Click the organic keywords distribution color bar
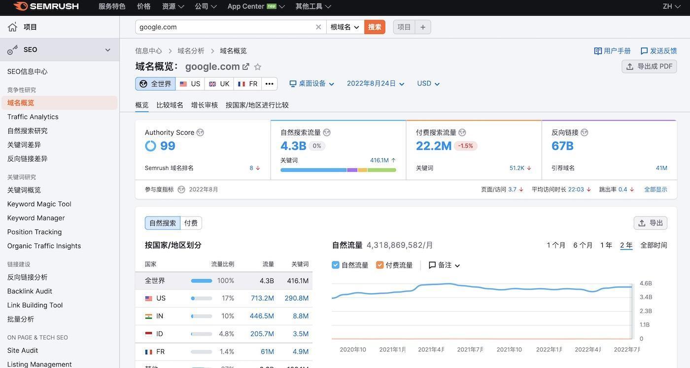The image size is (690, 368). click(338, 170)
